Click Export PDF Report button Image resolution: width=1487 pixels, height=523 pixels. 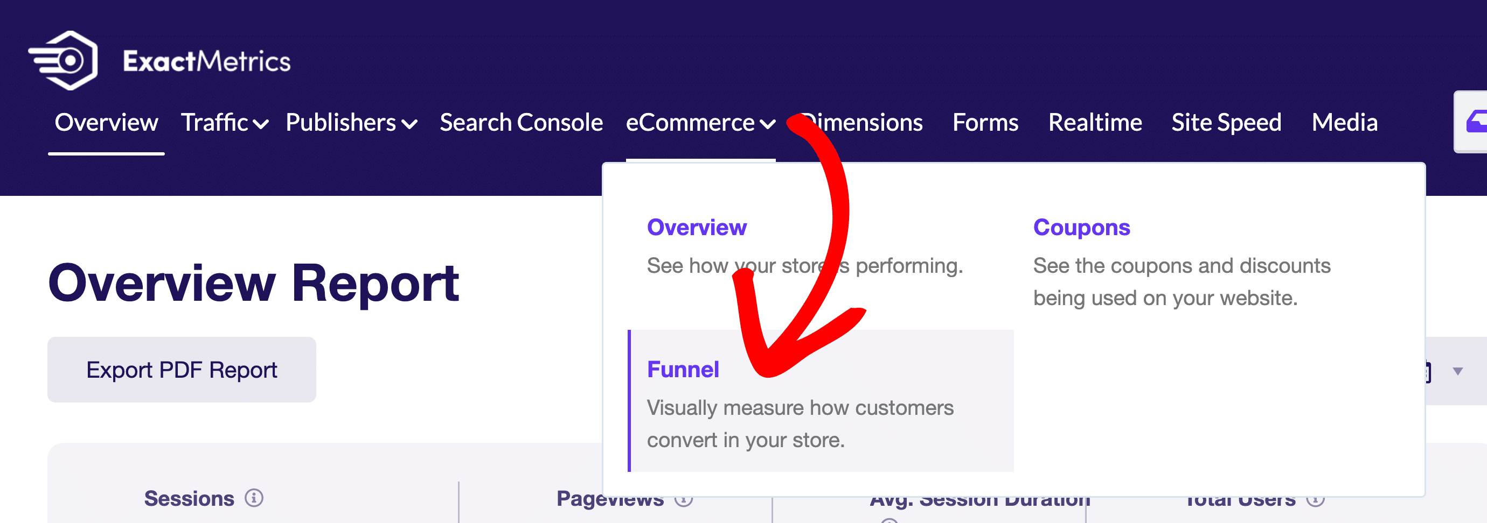point(182,370)
